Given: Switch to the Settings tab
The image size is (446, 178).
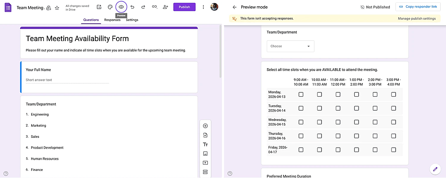Looking at the screenshot, I should click(132, 20).
